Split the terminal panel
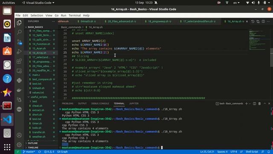 tap(254, 104)
